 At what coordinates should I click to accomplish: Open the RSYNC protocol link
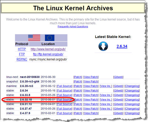click(22, 59)
